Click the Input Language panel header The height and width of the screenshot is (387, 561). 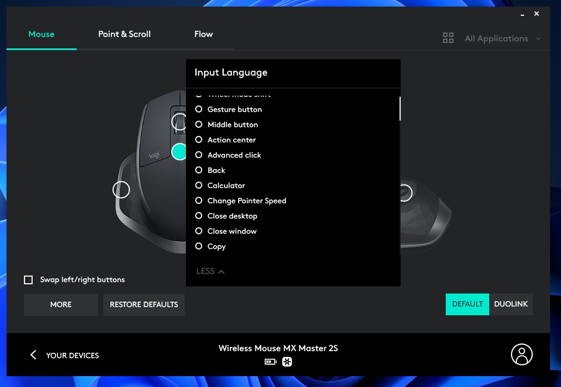click(231, 73)
